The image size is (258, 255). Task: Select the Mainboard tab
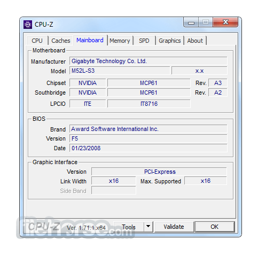point(90,40)
